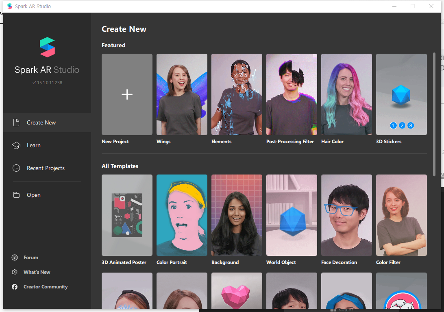This screenshot has height=312, width=444.
Task: Click the Face Decoration label
Action: pyautogui.click(x=339, y=262)
